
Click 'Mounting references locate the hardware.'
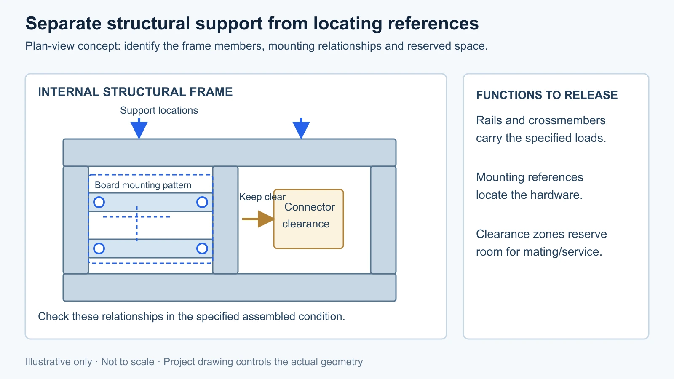click(530, 186)
